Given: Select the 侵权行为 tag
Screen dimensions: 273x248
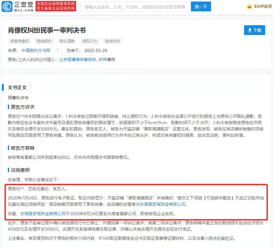Looking at the screenshot, I should pyautogui.click(x=90, y=41).
